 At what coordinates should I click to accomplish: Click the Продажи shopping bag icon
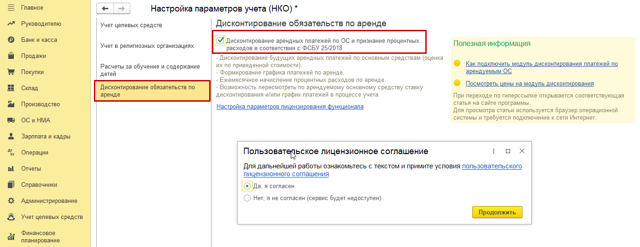[11, 56]
